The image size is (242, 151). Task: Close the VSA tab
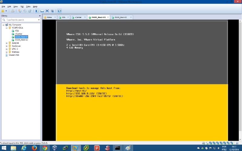(68, 17)
